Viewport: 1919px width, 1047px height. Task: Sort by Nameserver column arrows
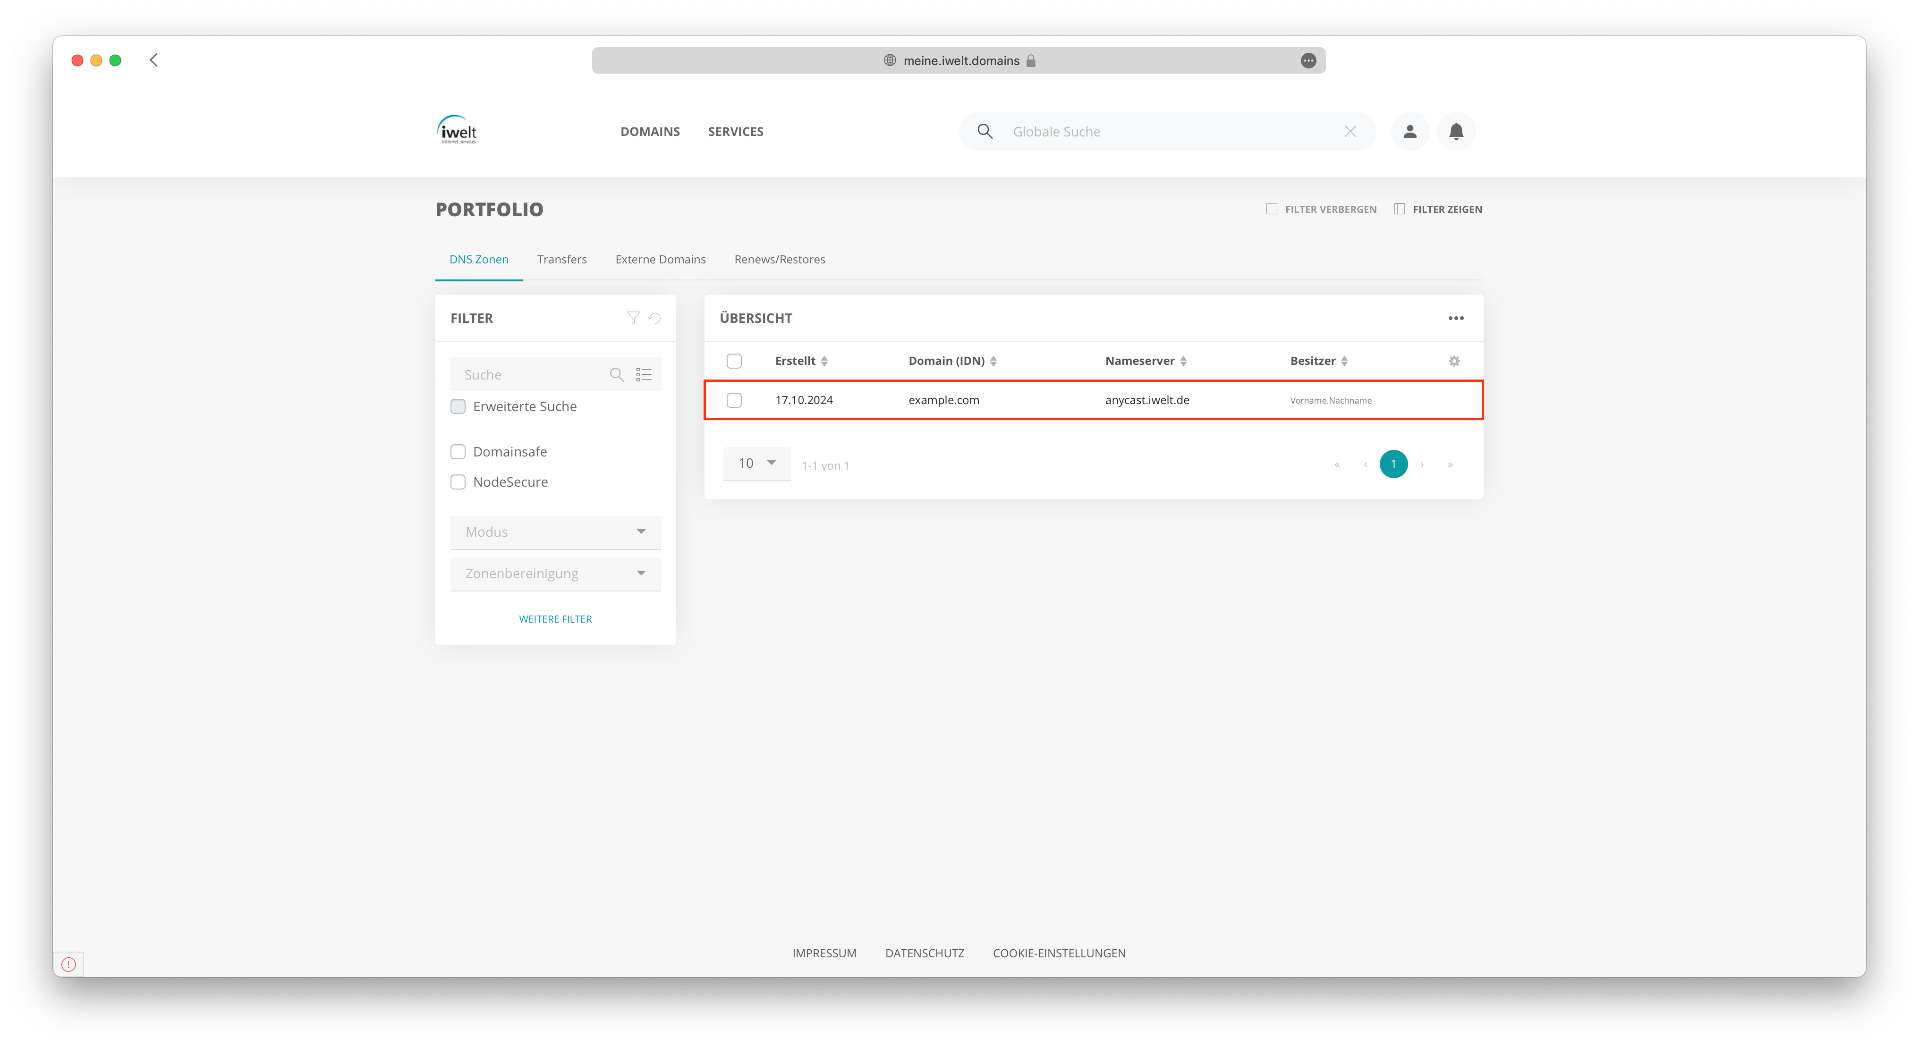click(1183, 361)
